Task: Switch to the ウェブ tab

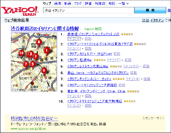Action: tap(47, 4)
